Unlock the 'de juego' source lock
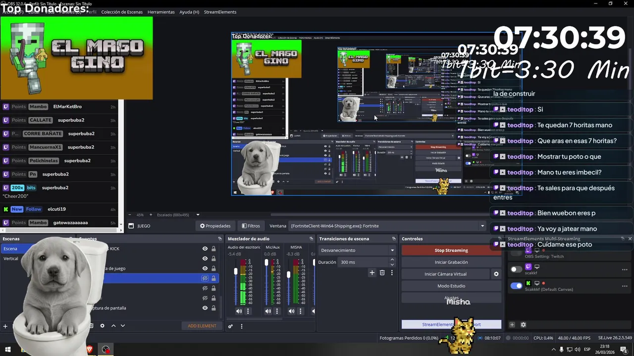The height and width of the screenshot is (356, 634). tap(213, 268)
